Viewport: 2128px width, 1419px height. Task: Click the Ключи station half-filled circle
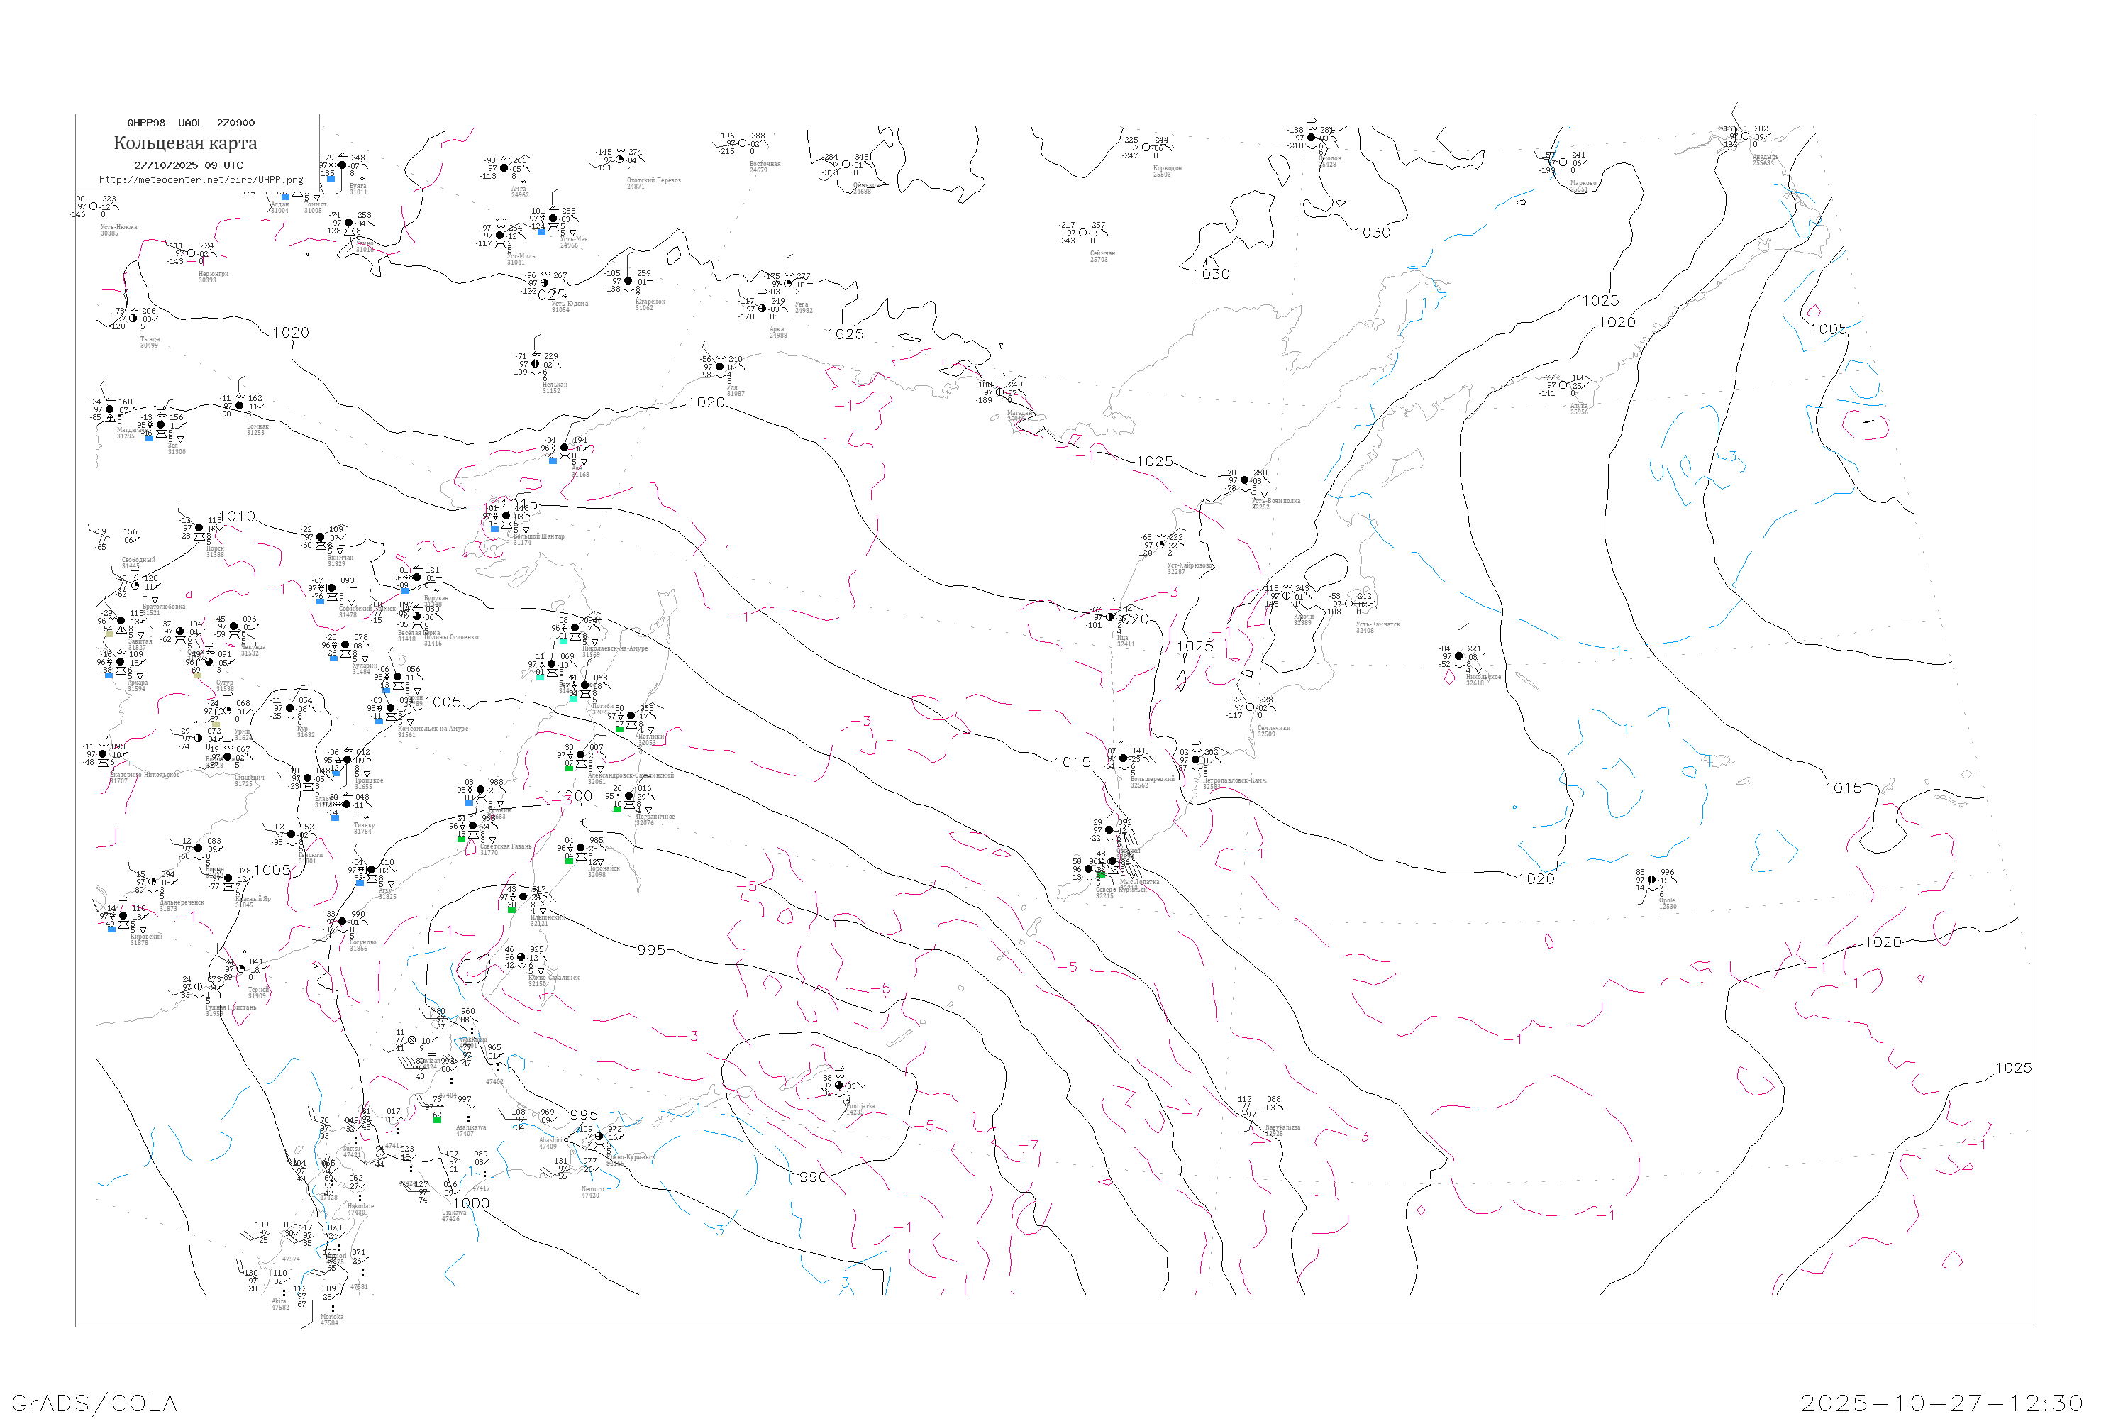coord(1287,595)
